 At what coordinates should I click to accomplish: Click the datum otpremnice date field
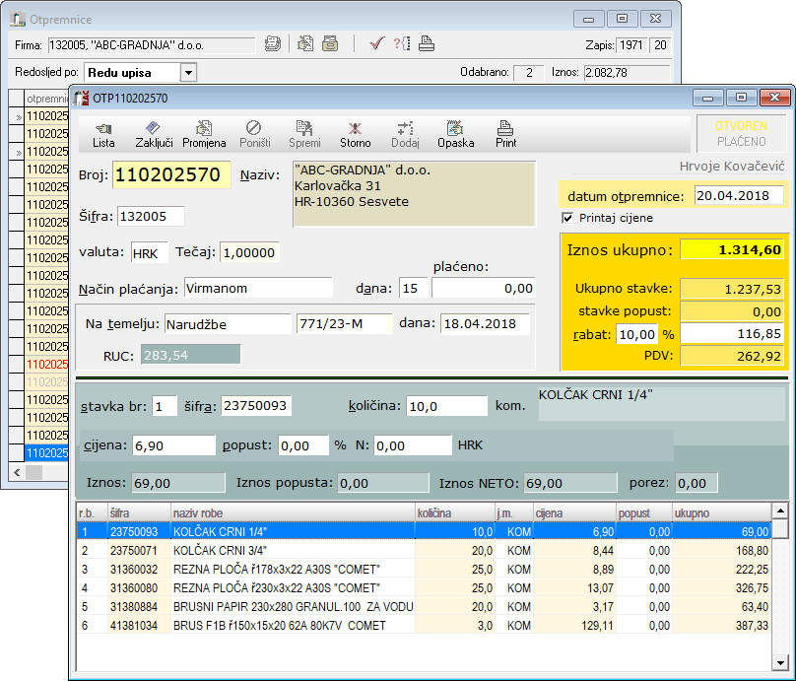tap(738, 196)
